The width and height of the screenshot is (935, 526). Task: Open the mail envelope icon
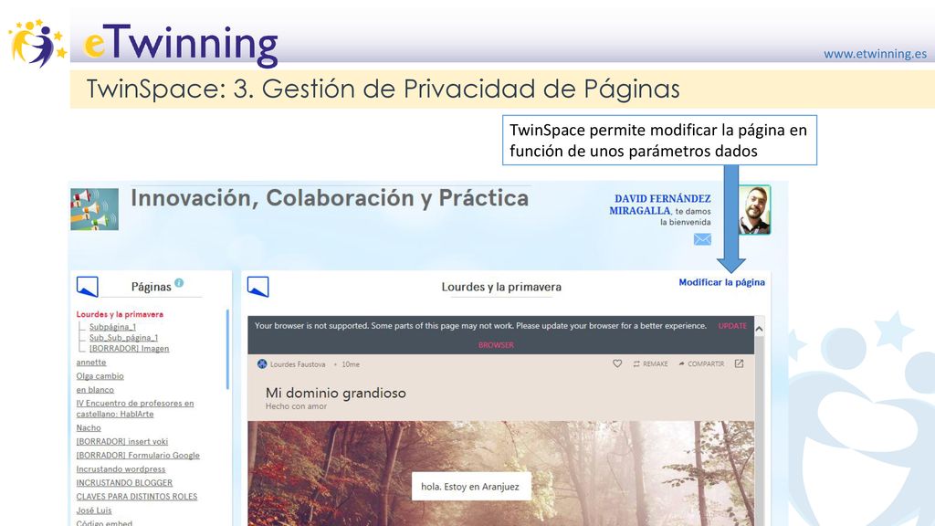coord(702,239)
